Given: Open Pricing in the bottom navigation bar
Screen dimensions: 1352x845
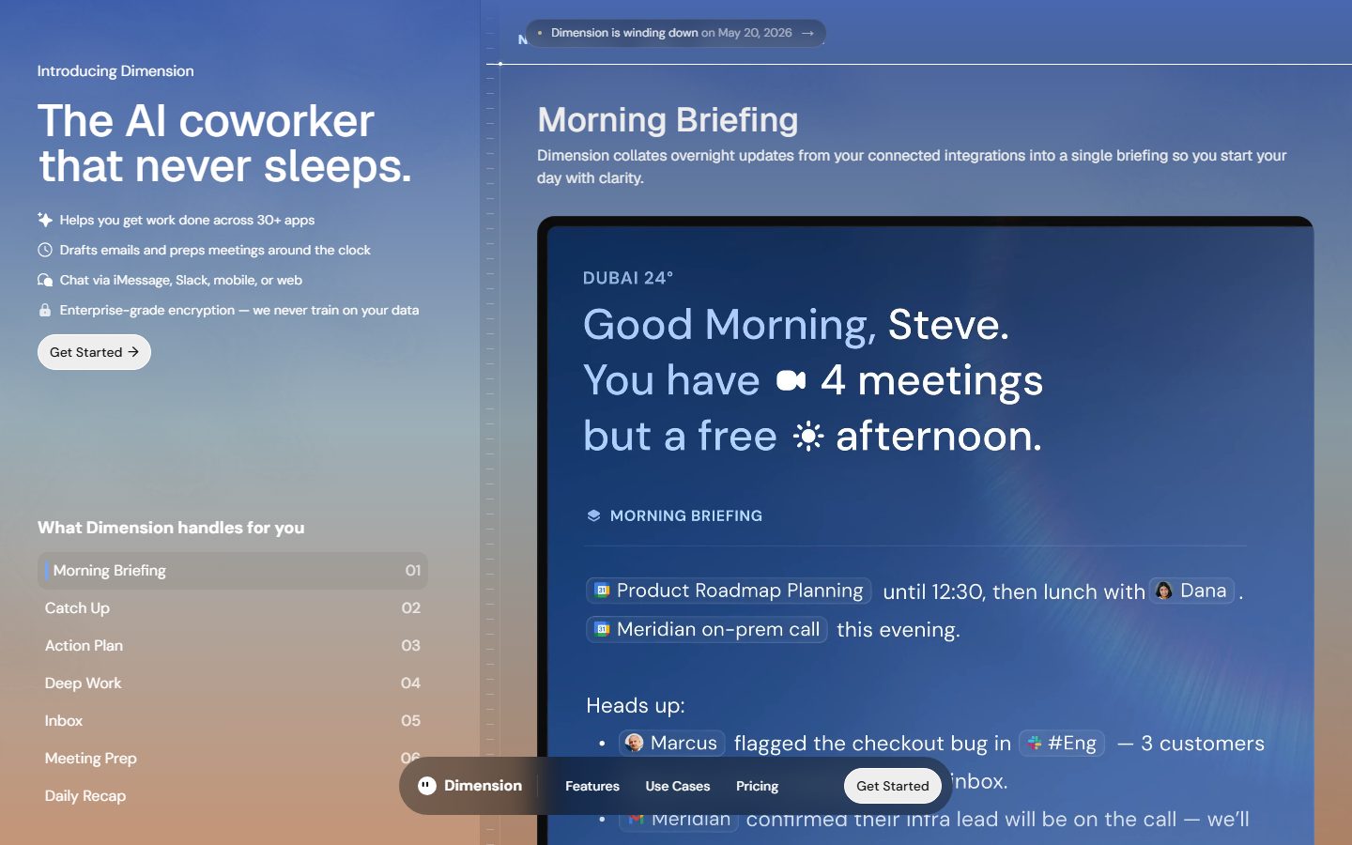Looking at the screenshot, I should [758, 786].
